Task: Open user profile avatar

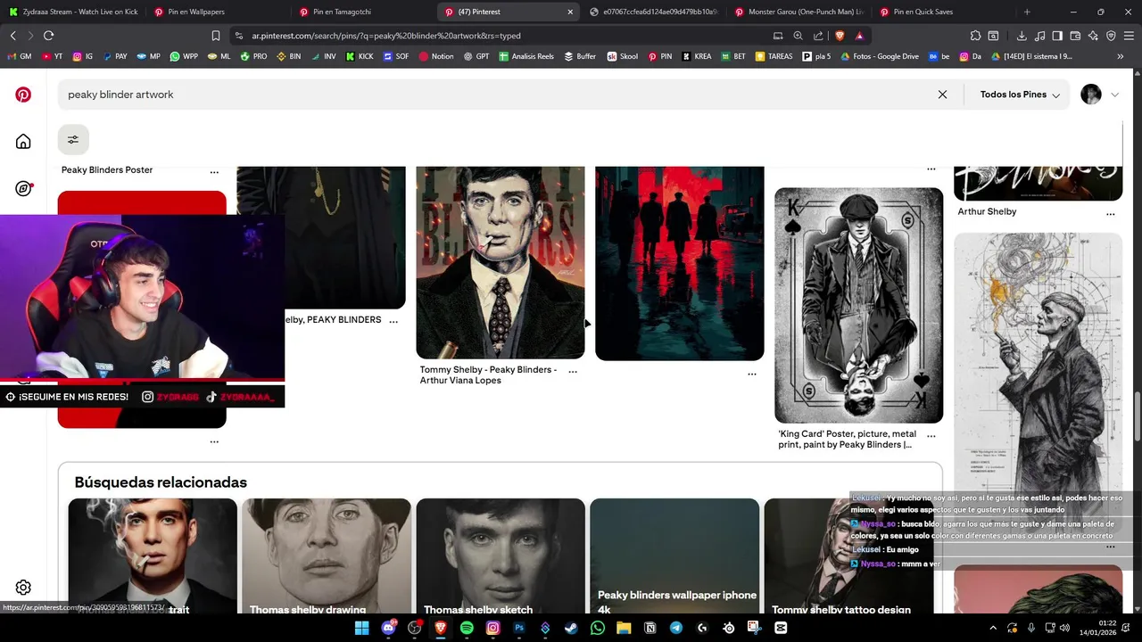Action: point(1091,95)
